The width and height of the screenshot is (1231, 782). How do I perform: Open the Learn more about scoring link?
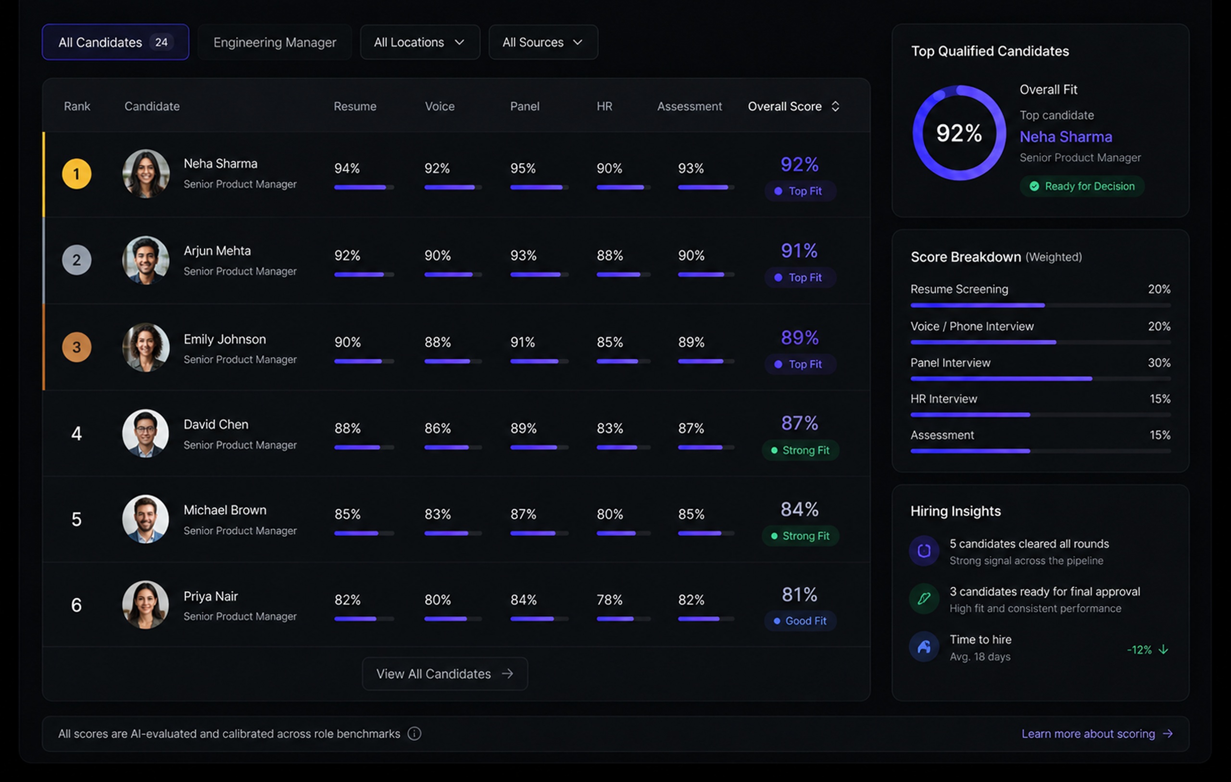[x=1097, y=733]
